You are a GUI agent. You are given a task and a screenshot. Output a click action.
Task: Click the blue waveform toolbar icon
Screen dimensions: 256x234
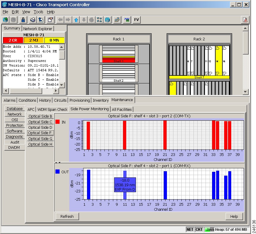coord(127,20)
